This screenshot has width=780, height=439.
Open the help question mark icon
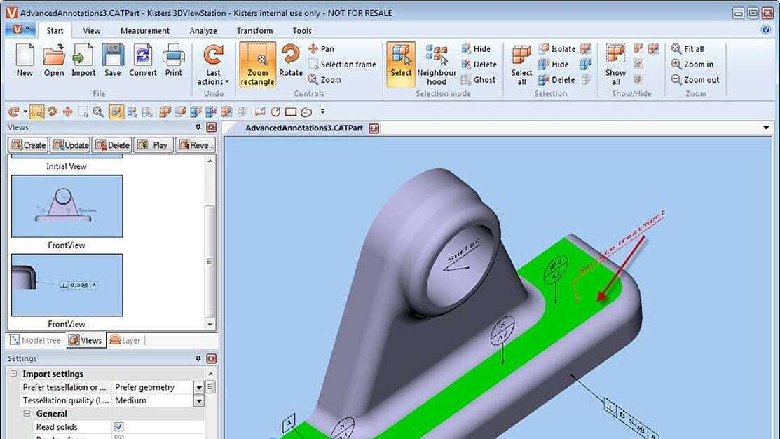[x=765, y=30]
